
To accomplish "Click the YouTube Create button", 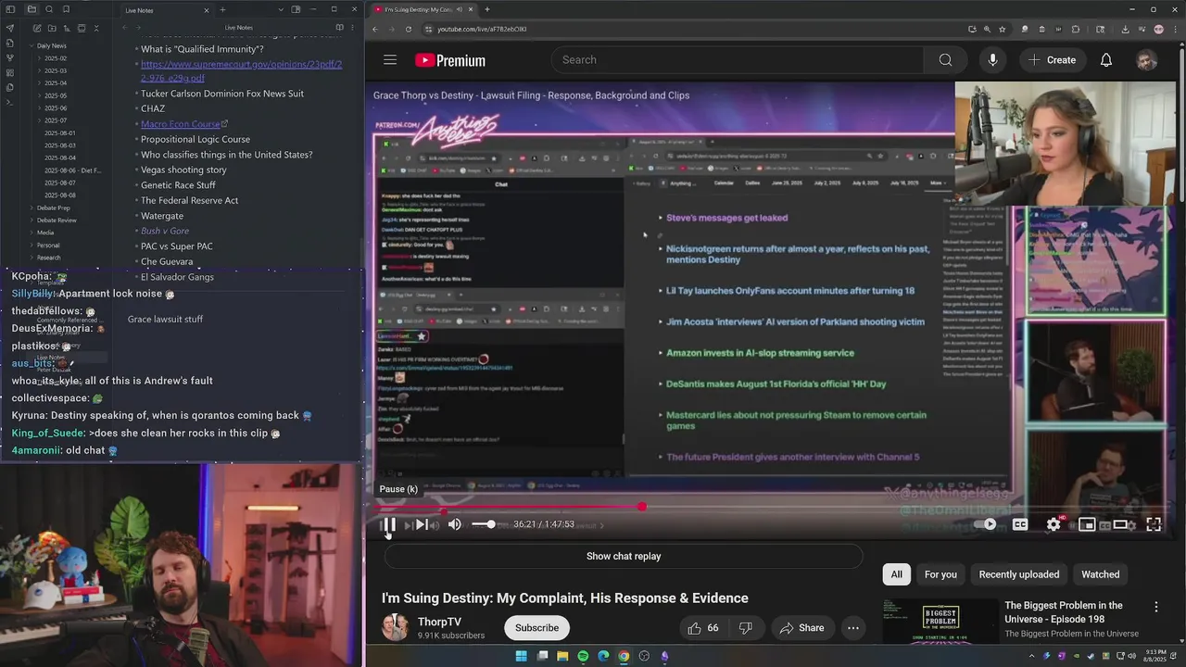I will click(x=1052, y=60).
